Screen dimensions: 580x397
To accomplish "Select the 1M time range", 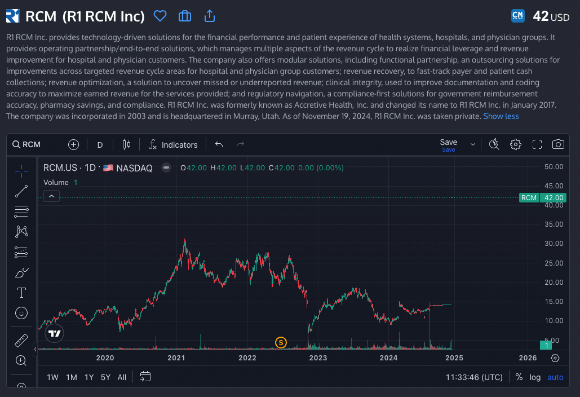I will point(72,377).
